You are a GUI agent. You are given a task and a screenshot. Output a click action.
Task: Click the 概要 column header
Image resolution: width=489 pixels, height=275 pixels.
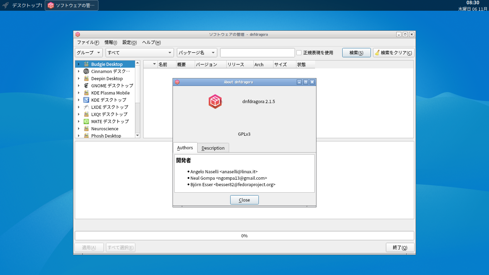pos(185,64)
